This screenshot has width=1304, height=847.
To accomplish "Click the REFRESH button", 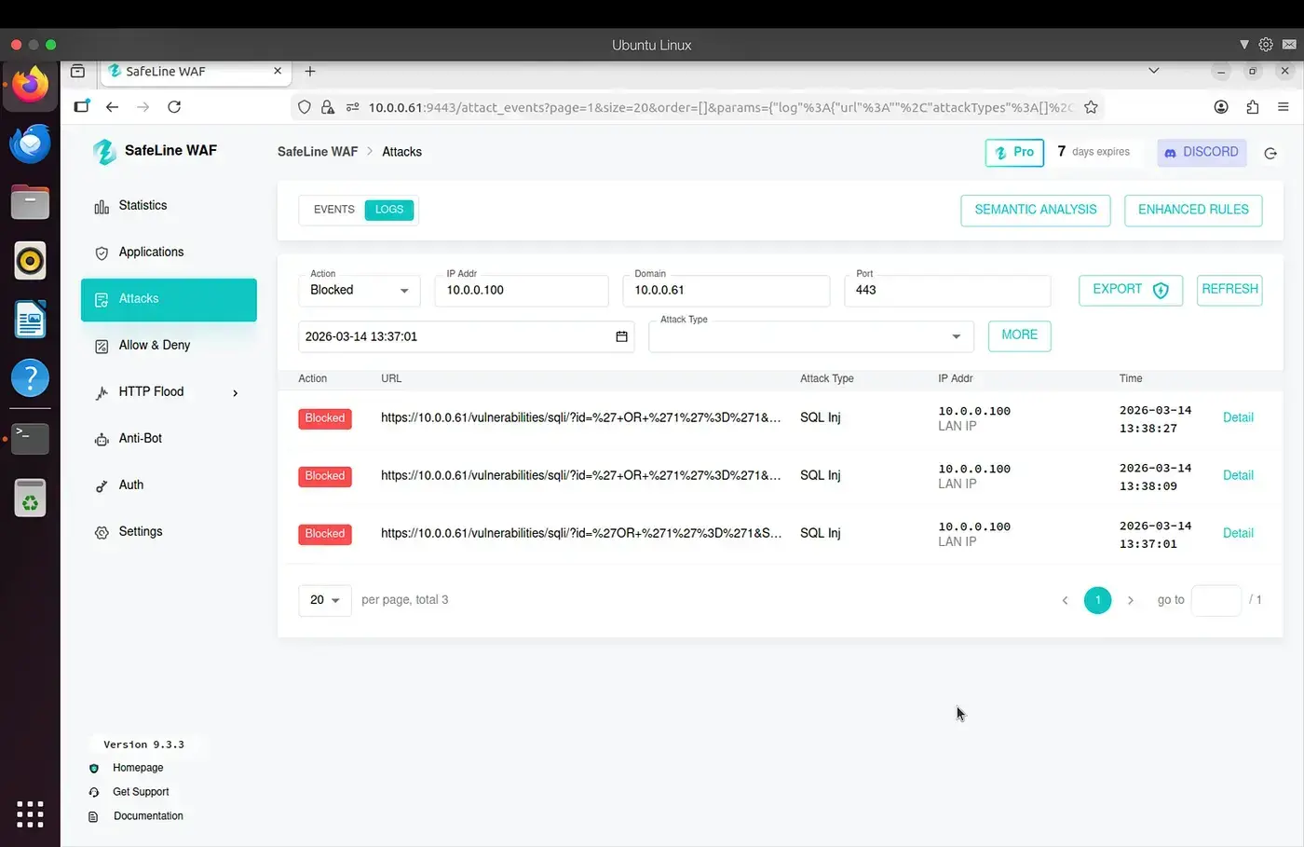I will pyautogui.click(x=1229, y=290).
